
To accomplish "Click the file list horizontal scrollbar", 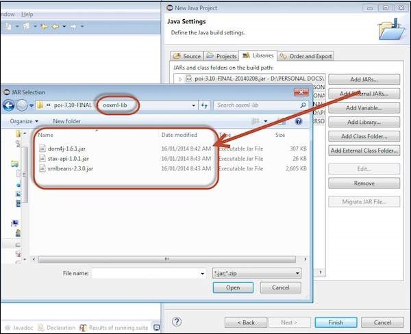I will (x=167, y=259).
